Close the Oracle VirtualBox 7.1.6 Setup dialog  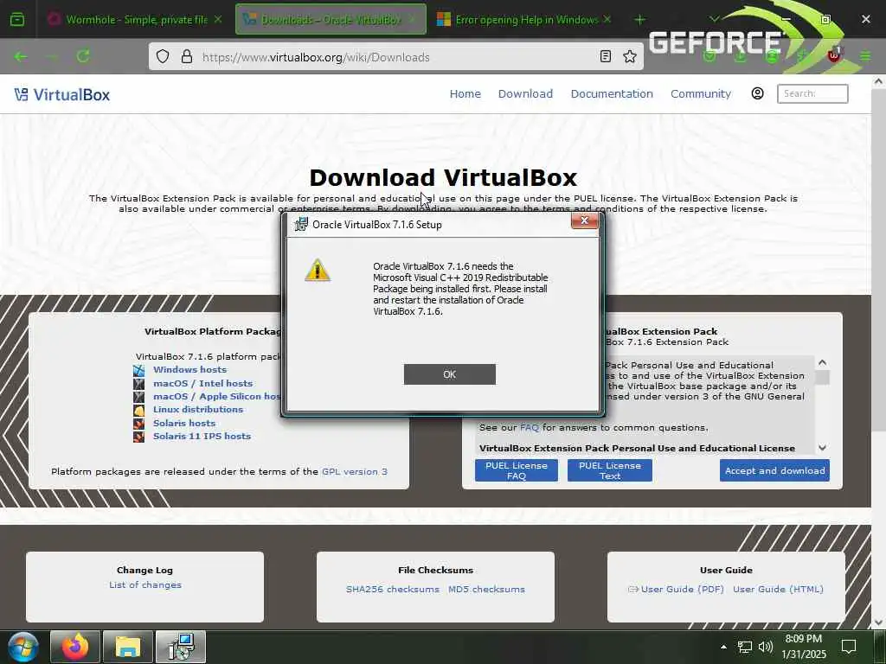pos(584,220)
